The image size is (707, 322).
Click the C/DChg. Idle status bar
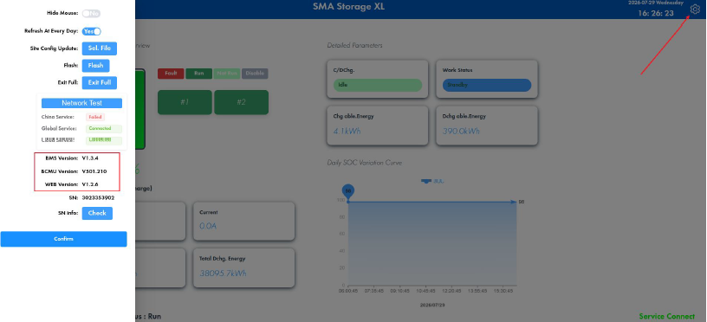[x=378, y=85]
